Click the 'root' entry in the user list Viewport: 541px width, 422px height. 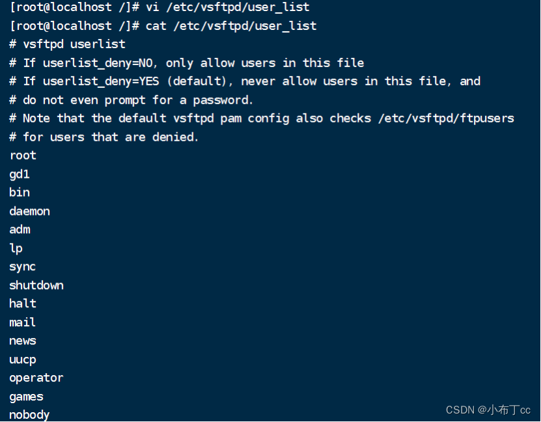(23, 156)
